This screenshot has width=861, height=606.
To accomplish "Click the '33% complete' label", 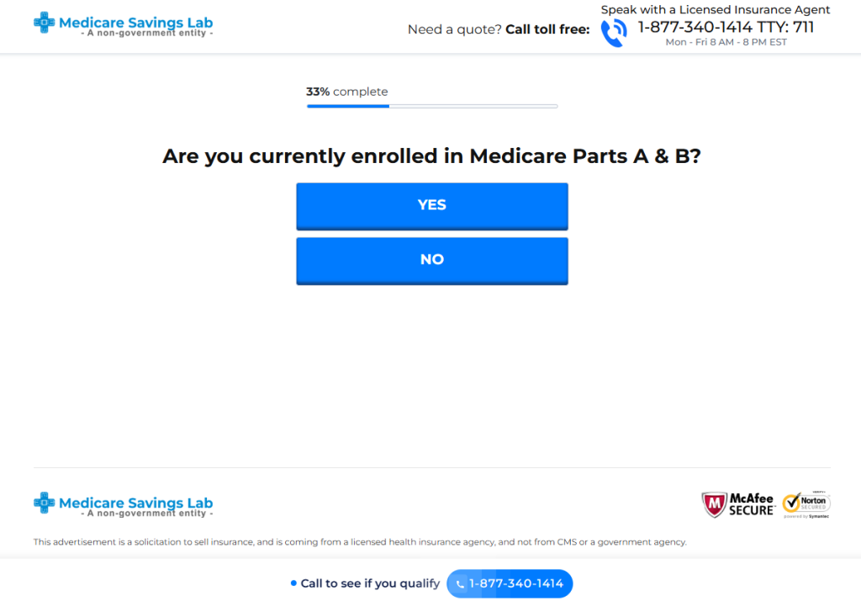I will tap(347, 92).
